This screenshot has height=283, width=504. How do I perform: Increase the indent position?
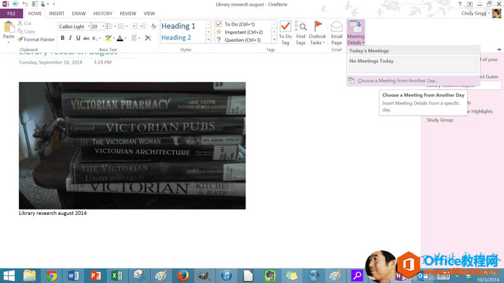pos(142,26)
